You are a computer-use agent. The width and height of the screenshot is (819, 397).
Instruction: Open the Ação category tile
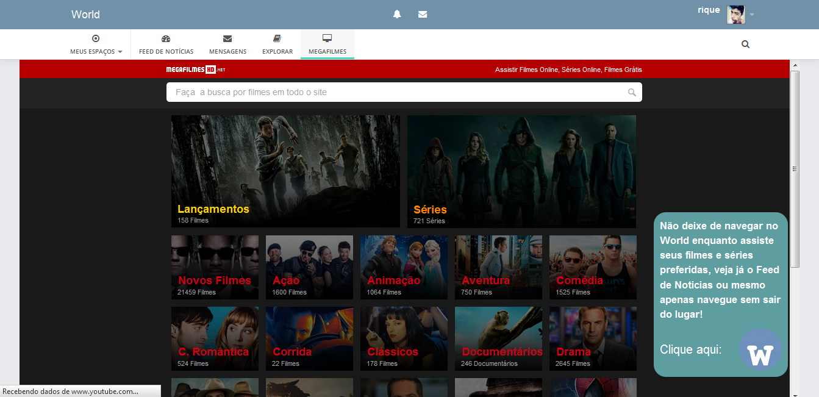pos(309,267)
